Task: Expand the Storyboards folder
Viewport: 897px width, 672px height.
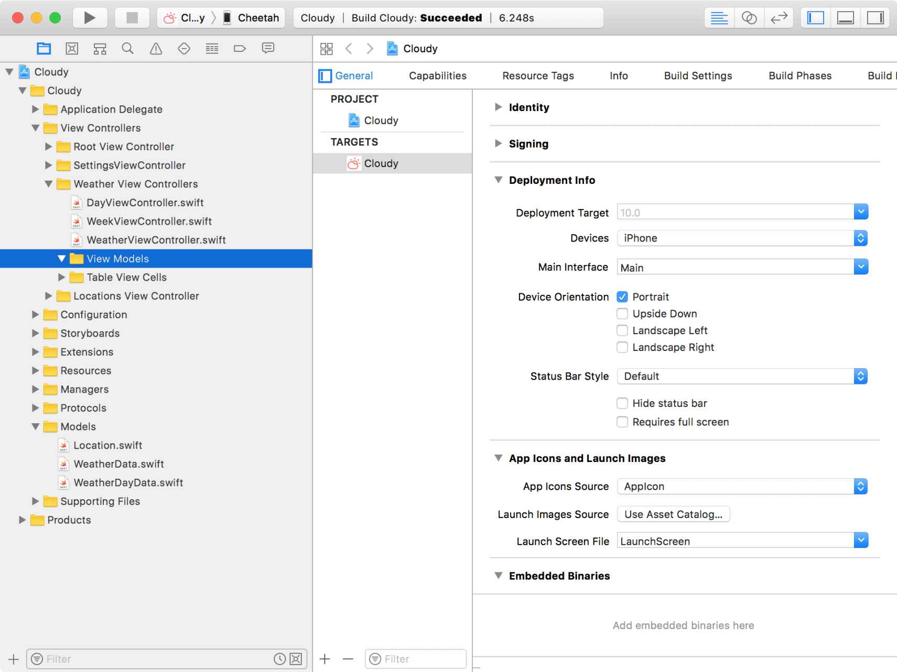Action: [x=35, y=333]
